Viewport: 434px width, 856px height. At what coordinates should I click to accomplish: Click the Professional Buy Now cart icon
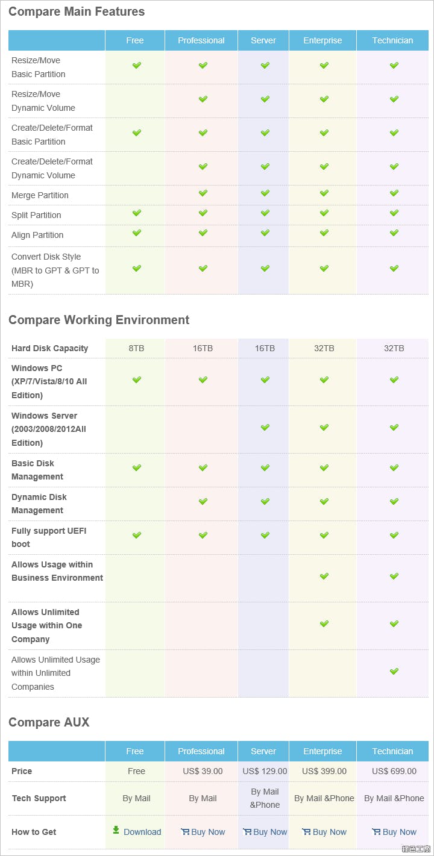point(185,832)
